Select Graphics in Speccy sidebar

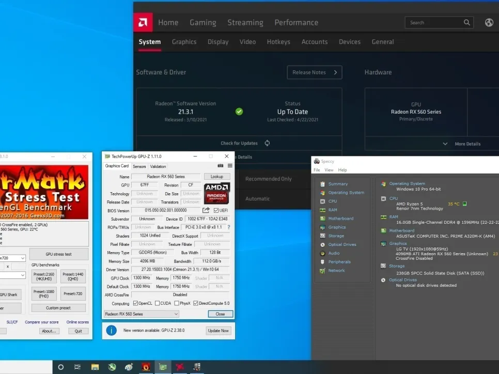click(337, 227)
